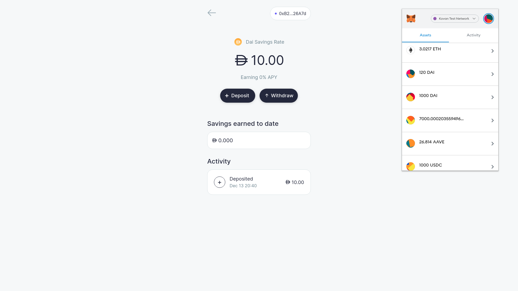This screenshot has height=291, width=518.
Task: Click the ETH token icon
Action: 411,50
